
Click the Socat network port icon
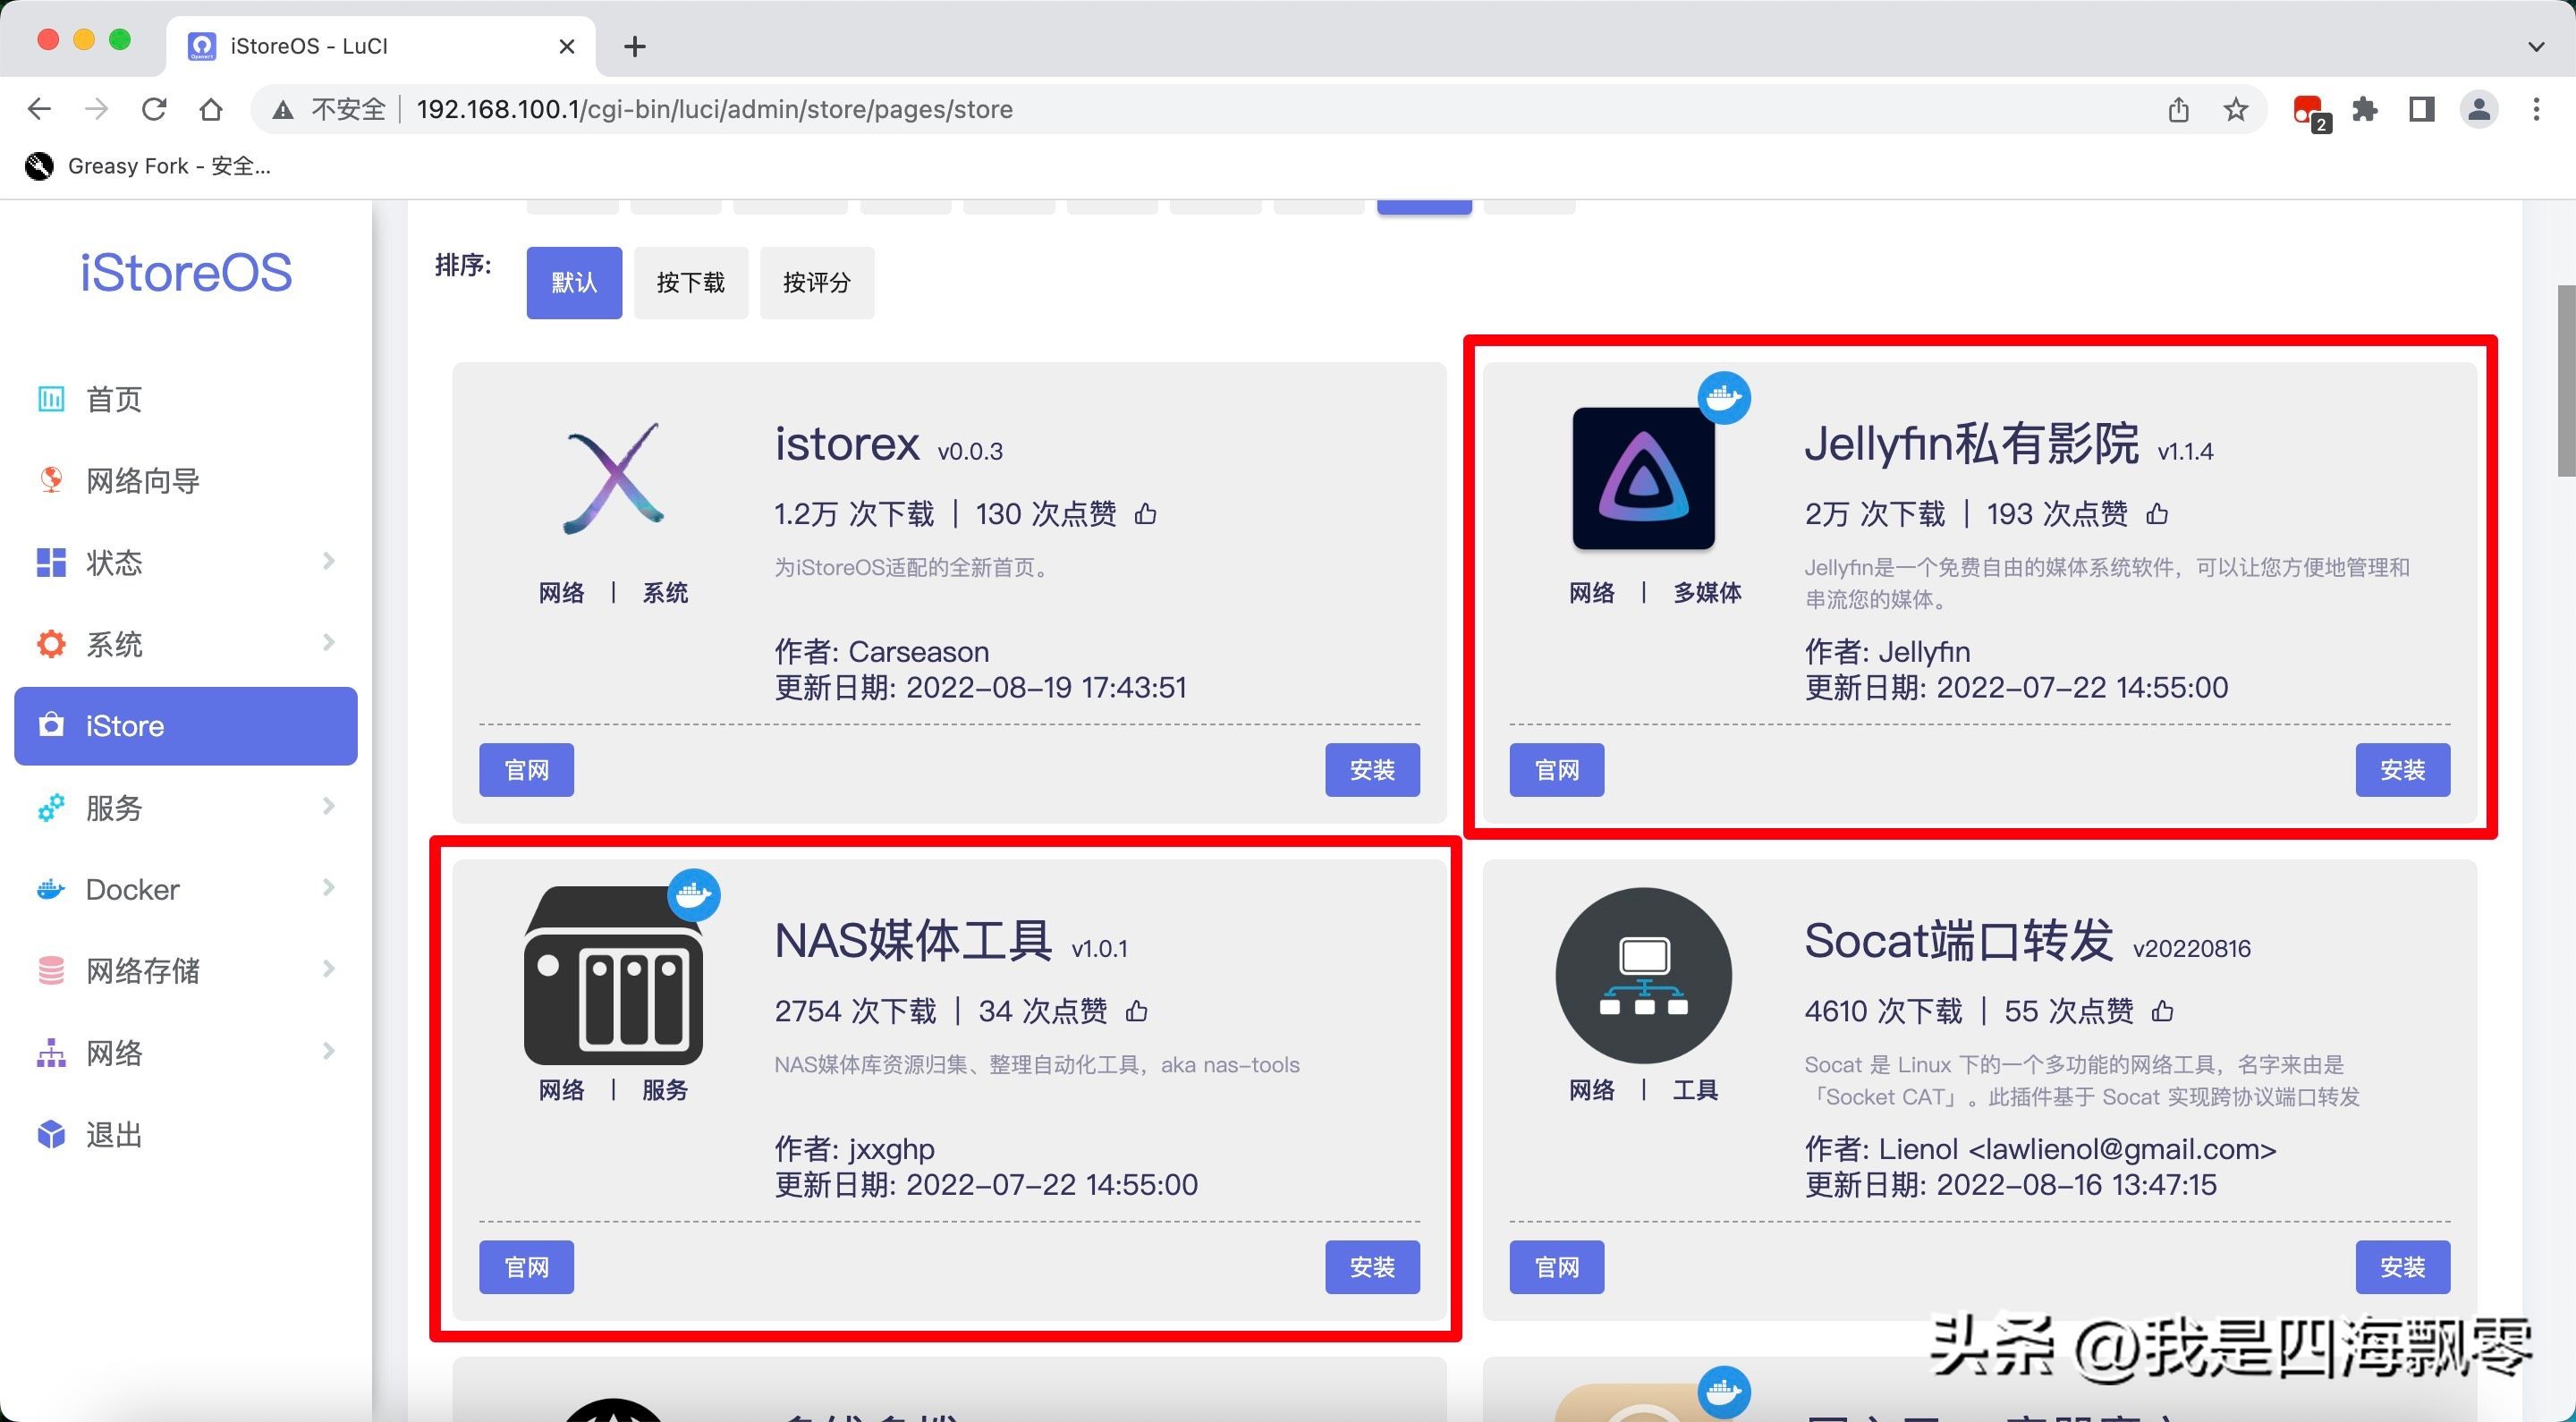(x=1643, y=975)
